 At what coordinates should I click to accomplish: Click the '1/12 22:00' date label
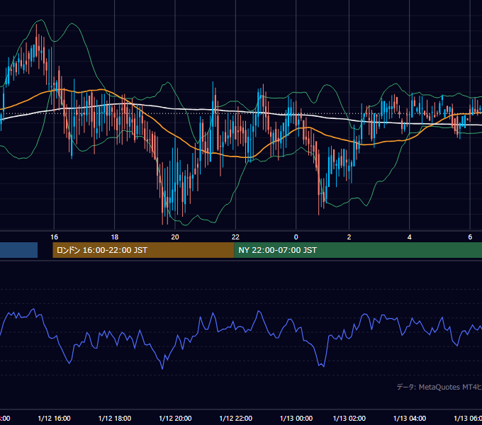point(236,418)
